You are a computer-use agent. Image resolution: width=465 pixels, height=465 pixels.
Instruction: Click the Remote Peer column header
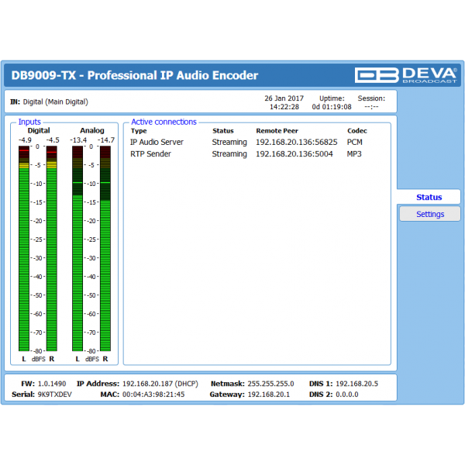pyautogui.click(x=277, y=131)
